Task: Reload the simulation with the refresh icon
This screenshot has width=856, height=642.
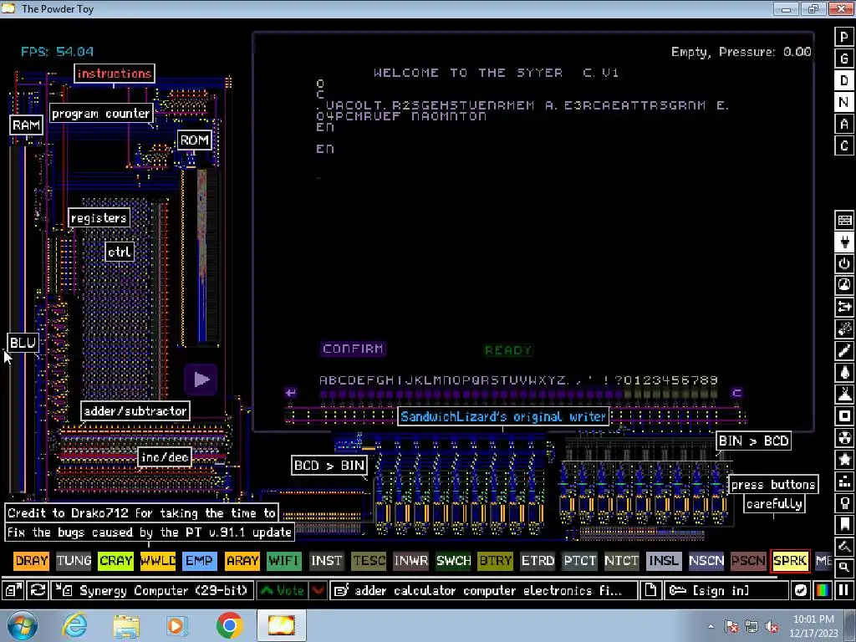Action: click(38, 590)
